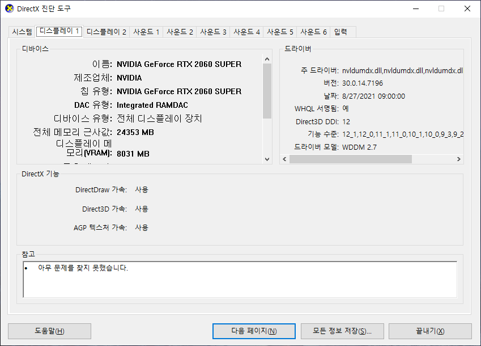The width and height of the screenshot is (481, 346).
Task: Click the device name NVIDIA GeForce RTX 2060 SUPER after 이름
Action: coord(179,64)
